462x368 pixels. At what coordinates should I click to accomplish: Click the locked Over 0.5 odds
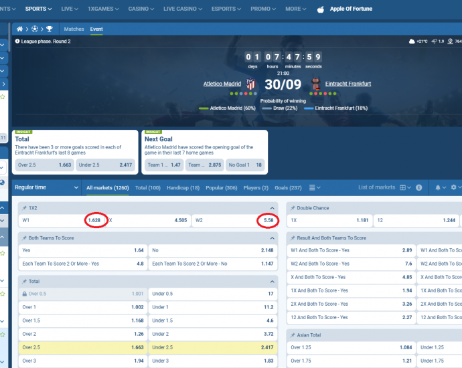[x=83, y=294]
